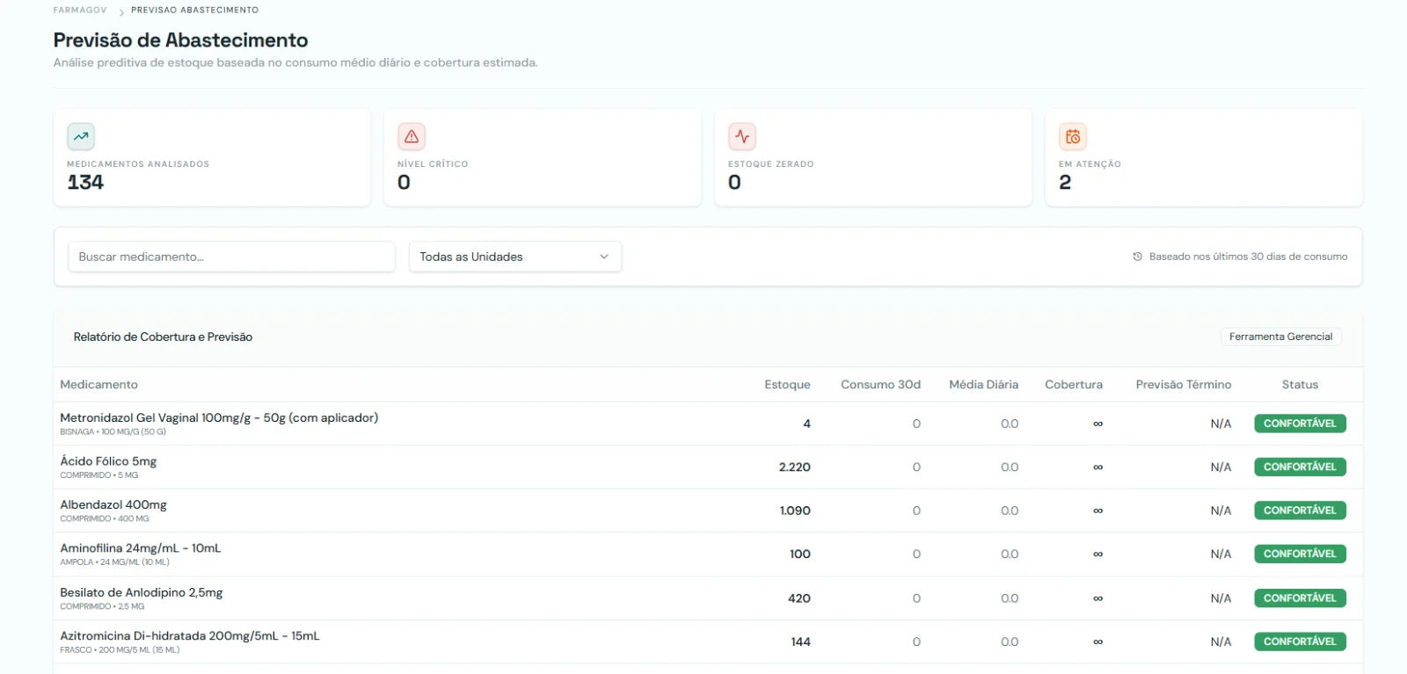Click the Relatório de Cobertura e Previsão title

(163, 337)
